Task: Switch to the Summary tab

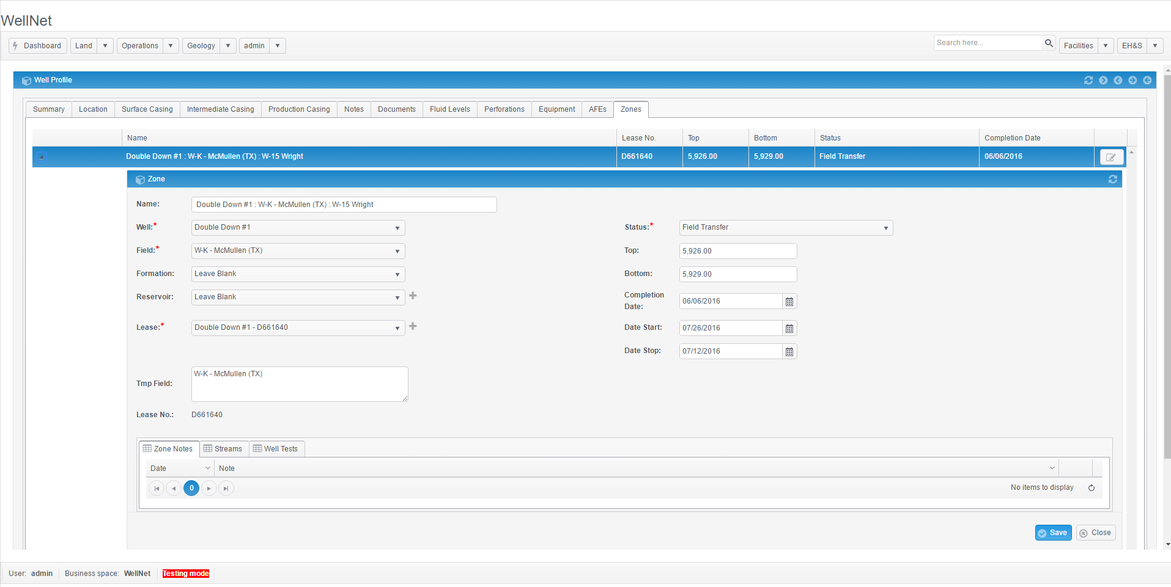Action: tap(49, 109)
